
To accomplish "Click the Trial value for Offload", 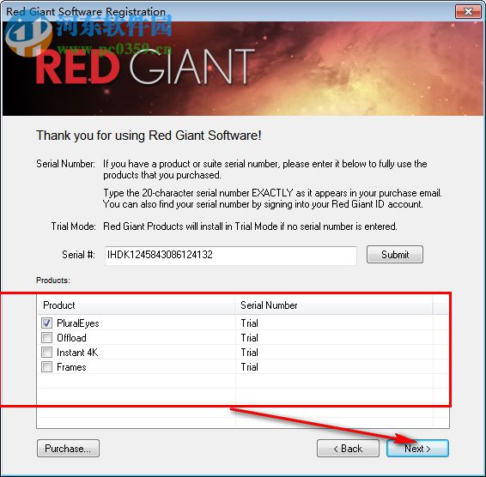I will (250, 338).
